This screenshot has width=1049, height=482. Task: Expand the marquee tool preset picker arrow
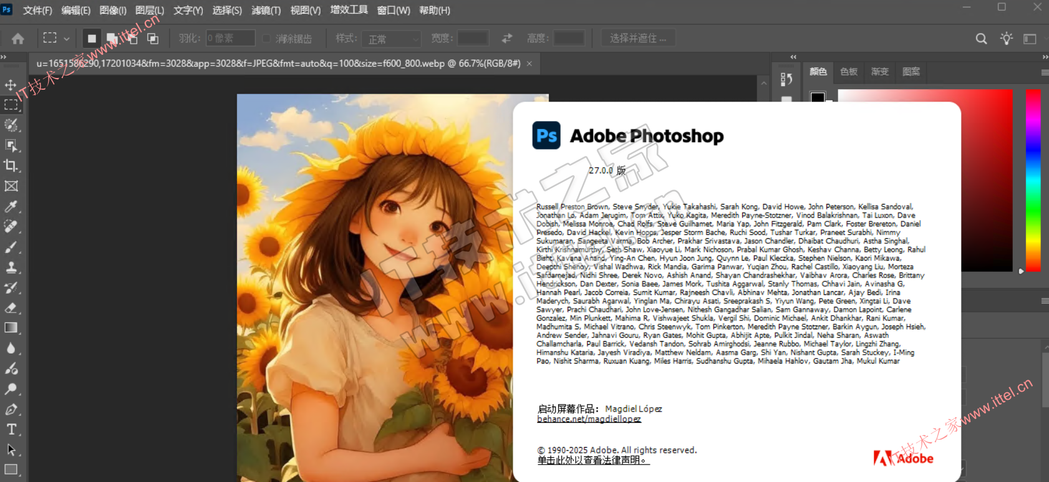click(x=67, y=39)
